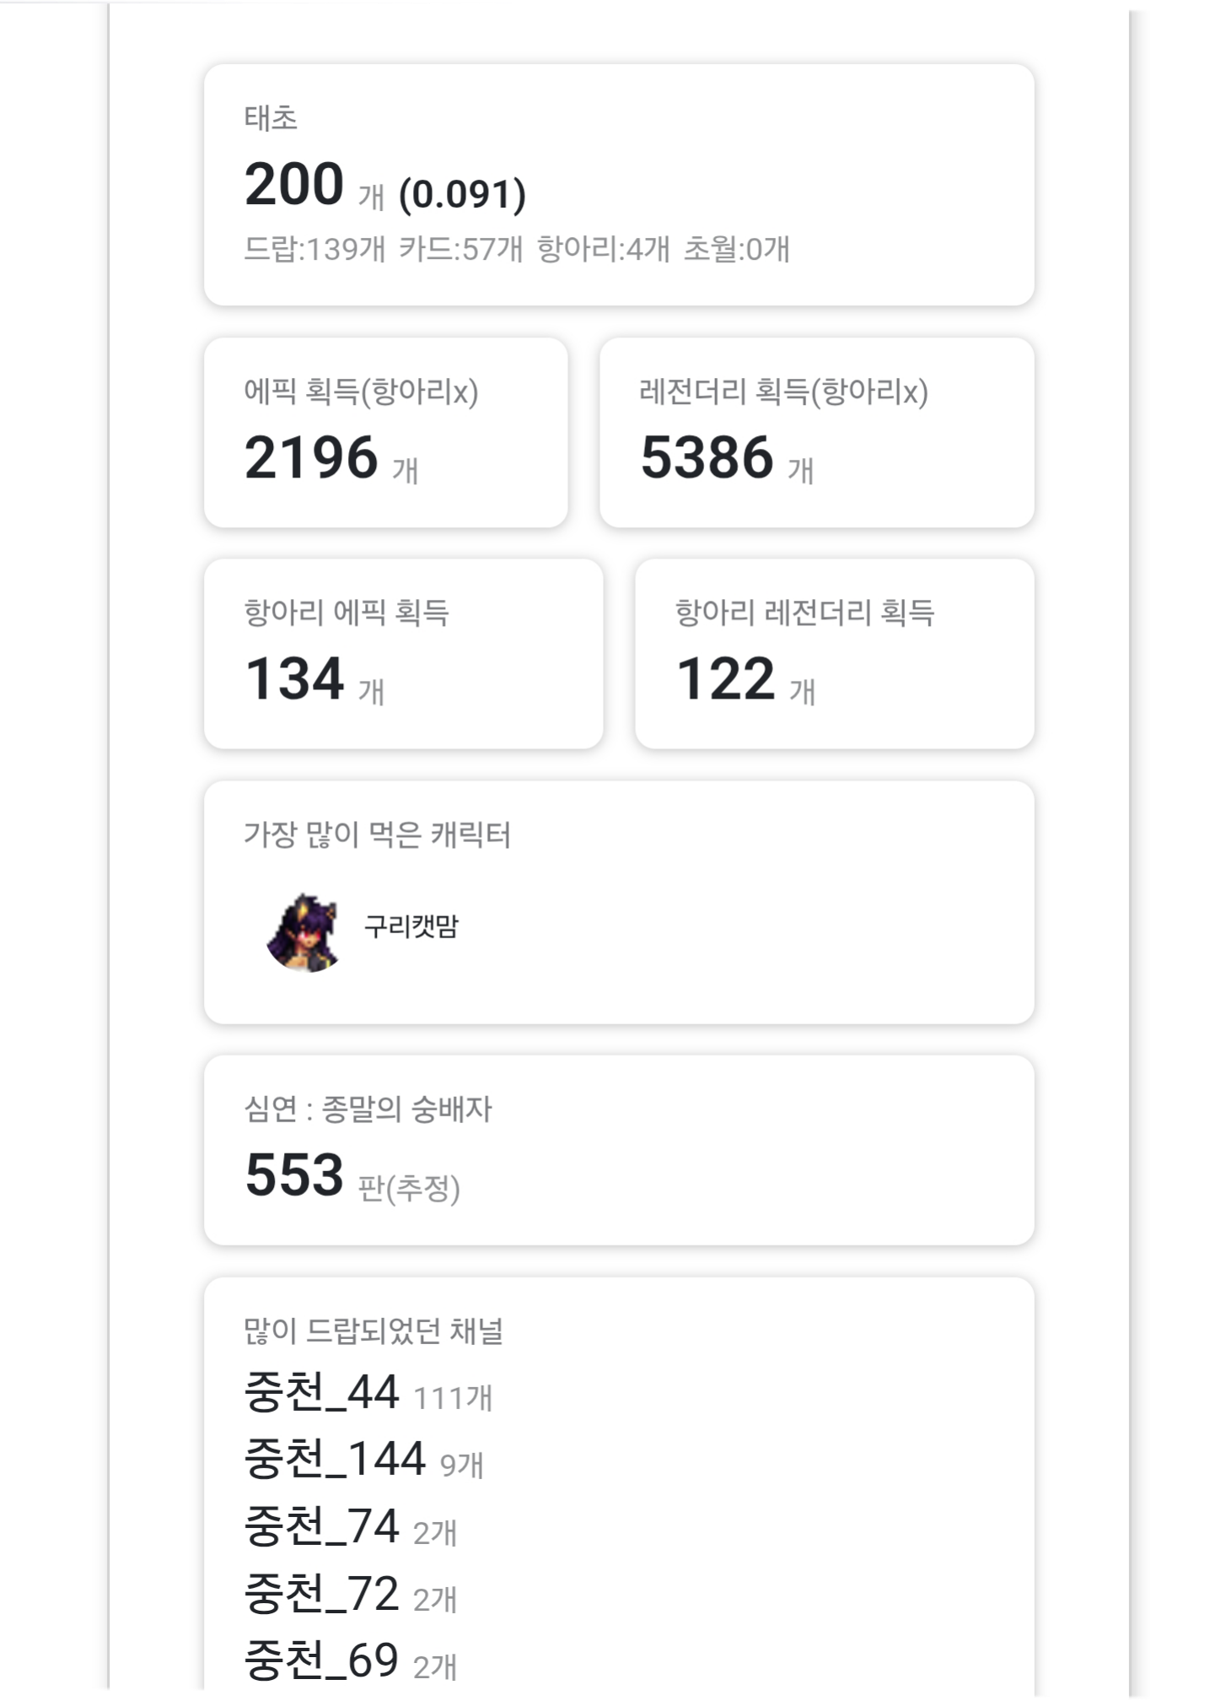Viewport: 1215px width, 1701px height.
Task: Select the 항아리 레전더리 획득 card
Action: click(834, 654)
